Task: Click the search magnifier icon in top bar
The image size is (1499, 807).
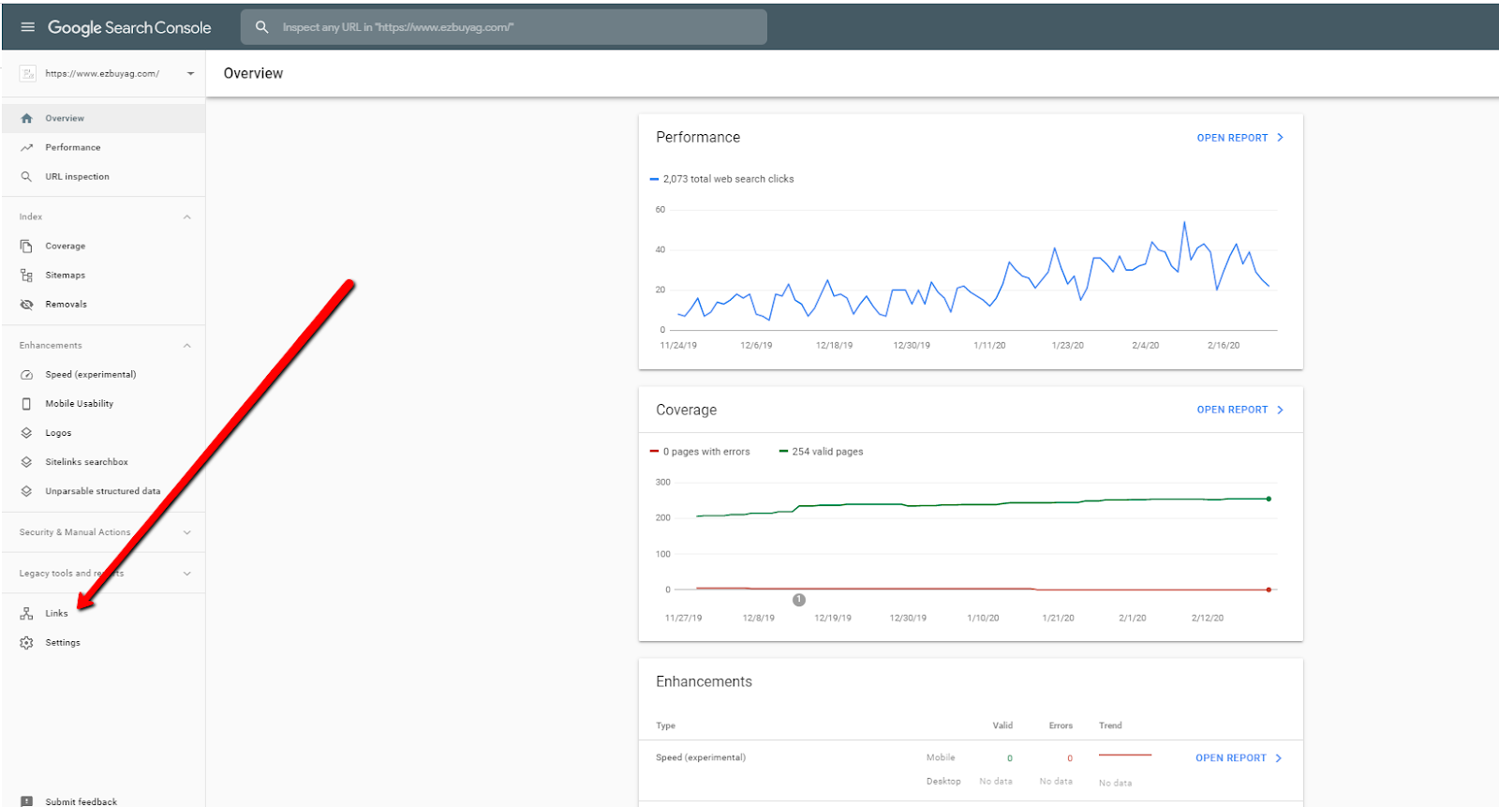Action: tap(262, 27)
